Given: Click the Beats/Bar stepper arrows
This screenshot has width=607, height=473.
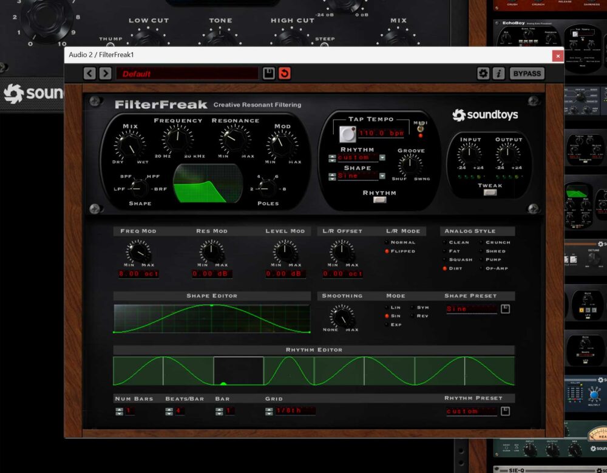Looking at the screenshot, I should coord(169,412).
